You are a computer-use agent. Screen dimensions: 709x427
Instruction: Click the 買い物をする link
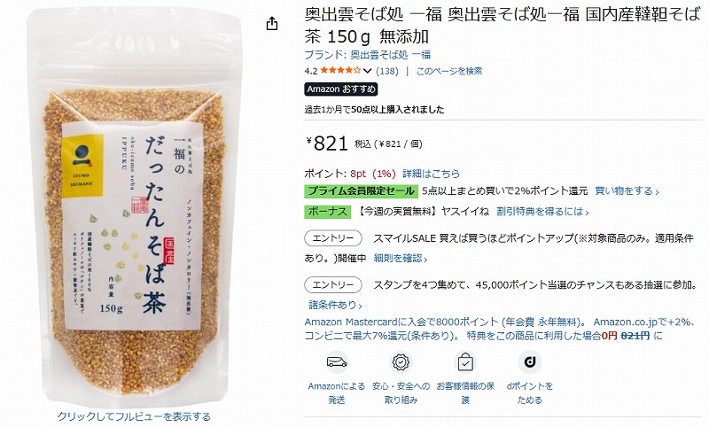627,191
